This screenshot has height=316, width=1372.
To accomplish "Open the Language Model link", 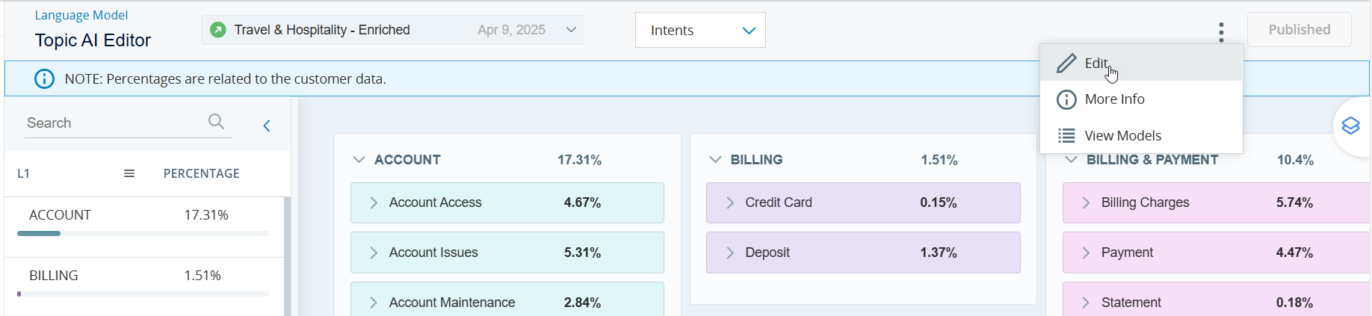I will pos(81,15).
